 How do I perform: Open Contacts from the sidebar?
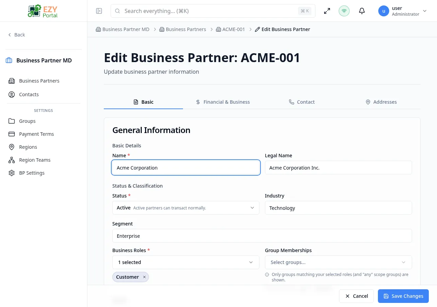point(29,94)
